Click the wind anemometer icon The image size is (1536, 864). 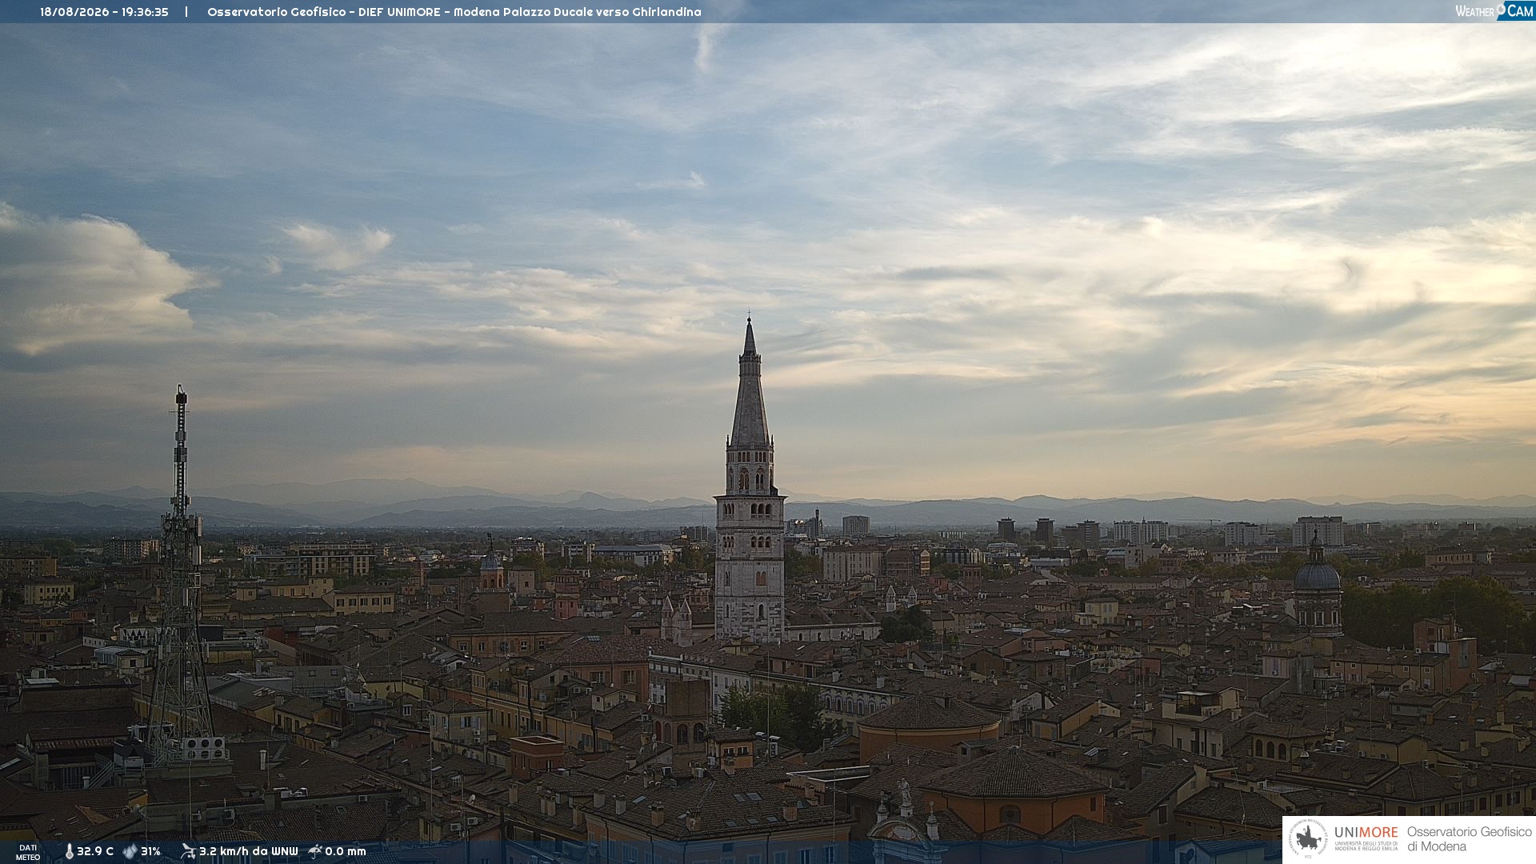click(188, 851)
